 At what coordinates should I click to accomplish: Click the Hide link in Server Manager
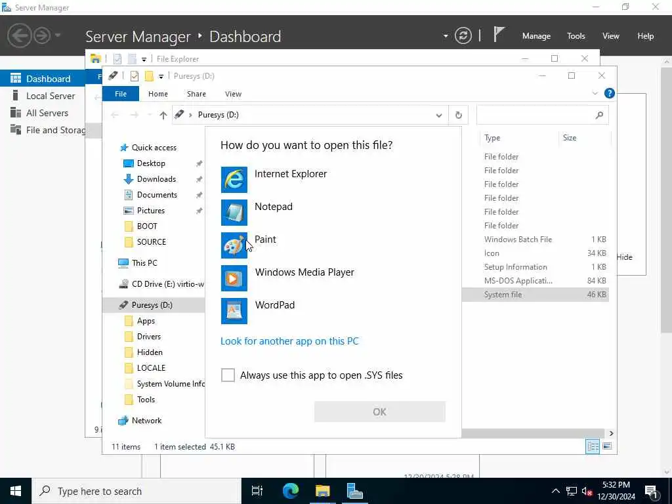coord(625,257)
